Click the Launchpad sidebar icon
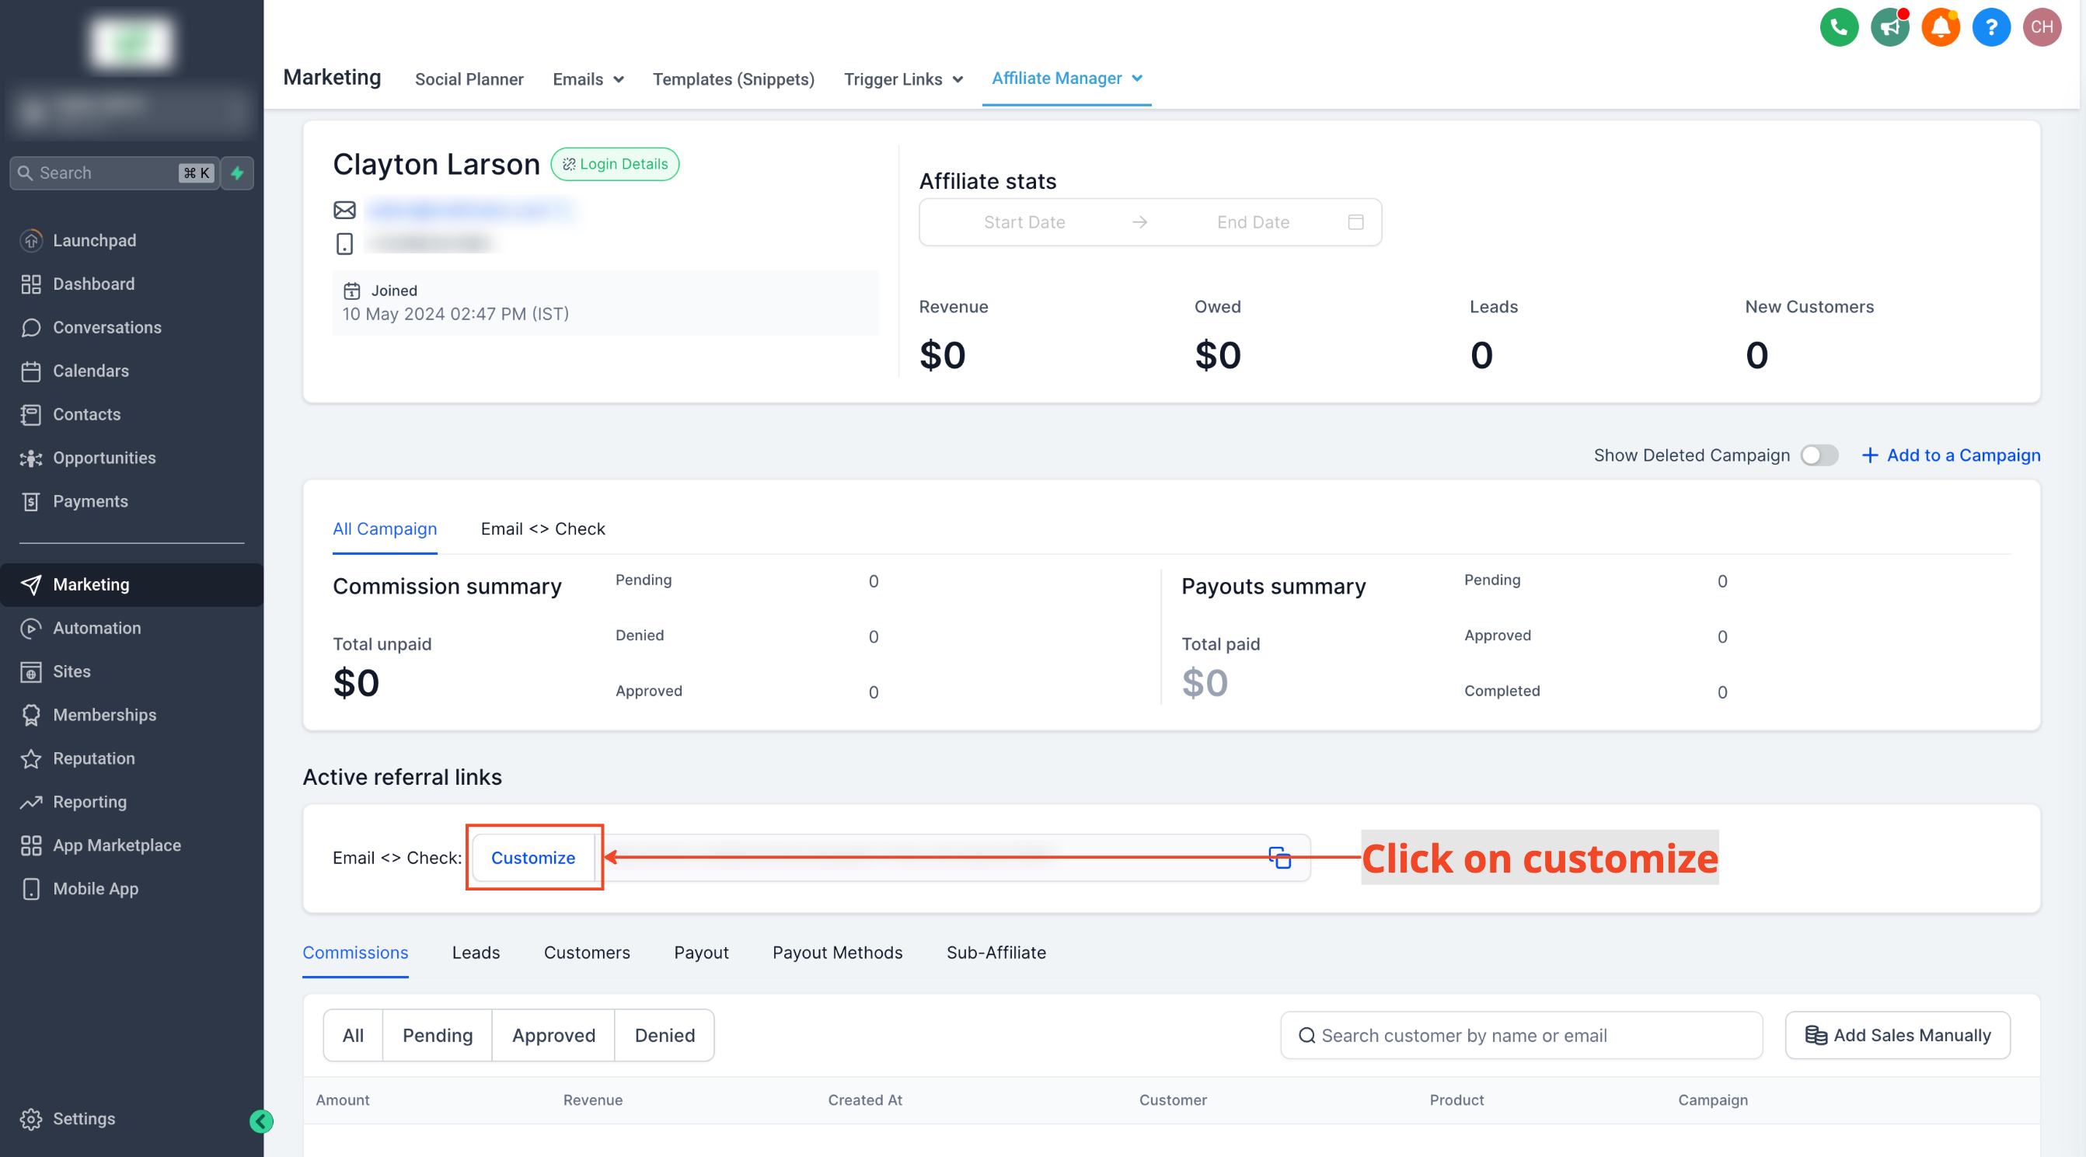Viewport: 2086px width, 1157px height. [x=33, y=239]
